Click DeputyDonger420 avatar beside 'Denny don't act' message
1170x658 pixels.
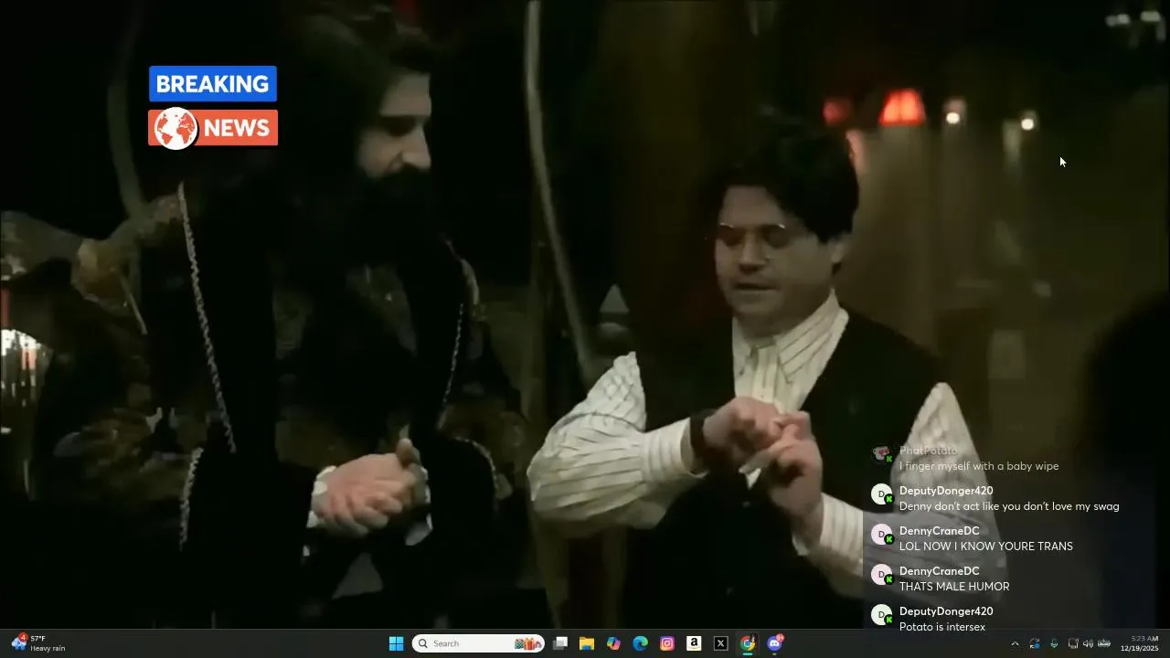pos(881,494)
